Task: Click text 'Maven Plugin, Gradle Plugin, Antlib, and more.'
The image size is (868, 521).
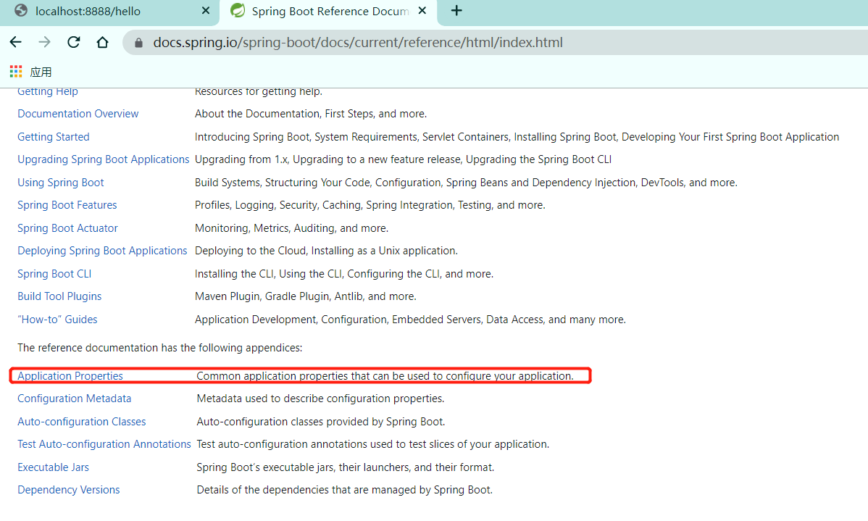Action: (306, 296)
